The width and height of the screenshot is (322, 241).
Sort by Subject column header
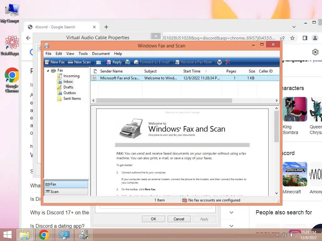162,71
